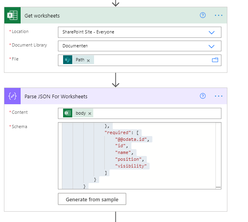Open help for Parse JSON For Worksheets

203,96
